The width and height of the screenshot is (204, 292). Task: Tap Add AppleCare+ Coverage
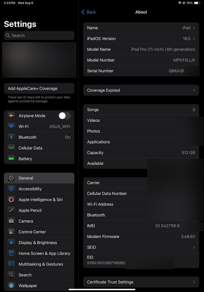[x=39, y=88]
